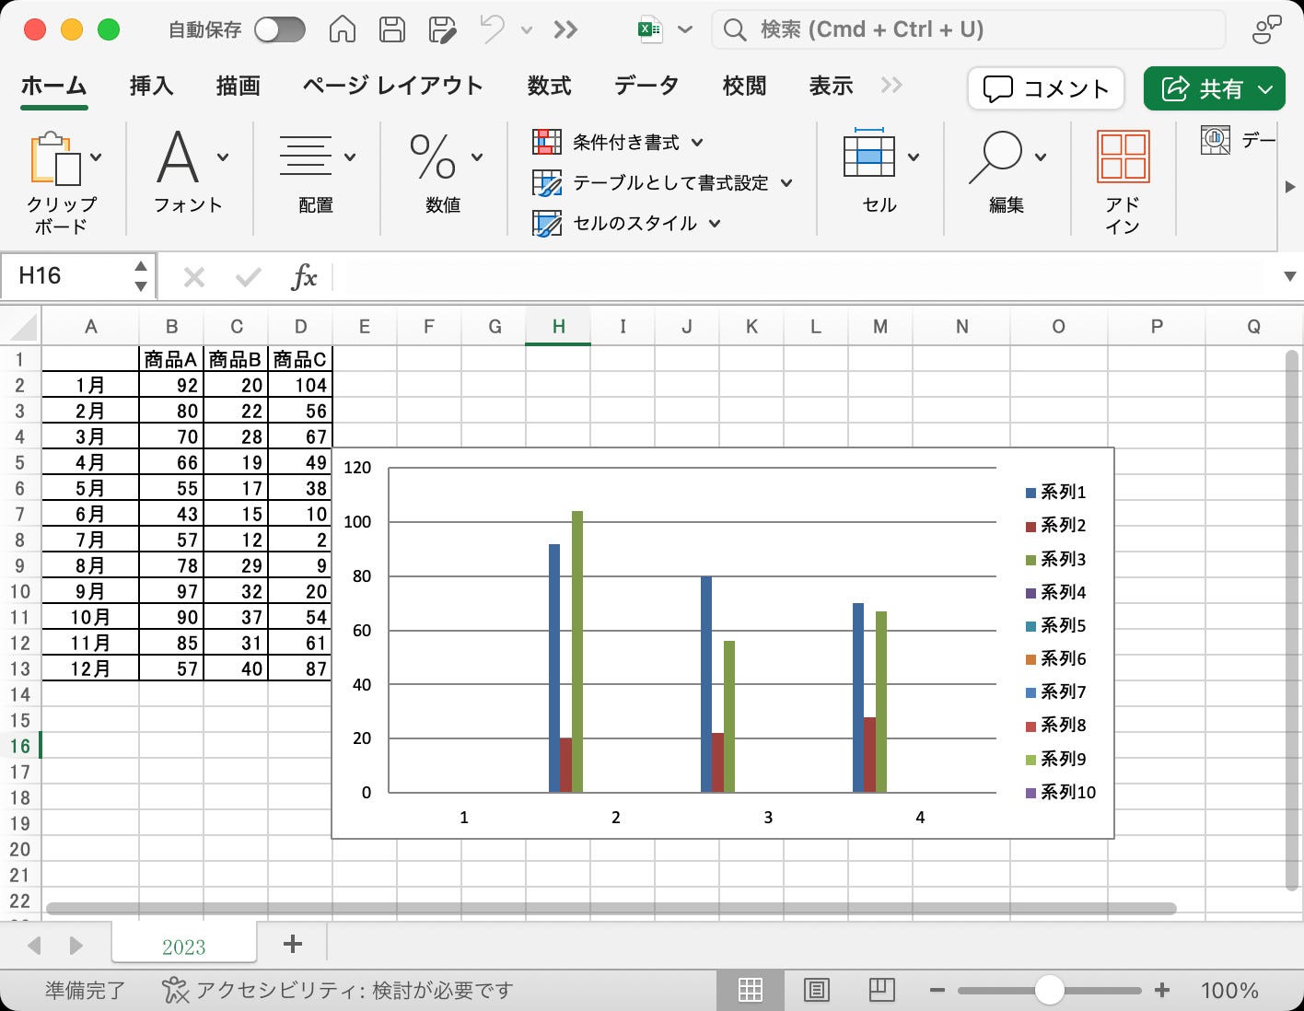Image resolution: width=1304 pixels, height=1011 pixels.
Task: Open the Draw ribbon tab
Action: pyautogui.click(x=238, y=87)
